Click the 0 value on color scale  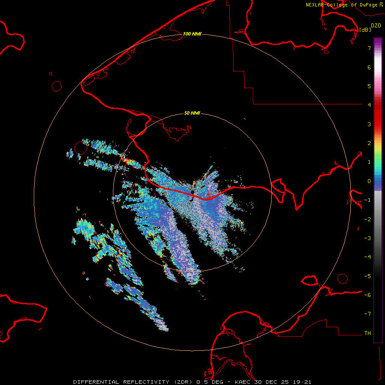pos(369,181)
